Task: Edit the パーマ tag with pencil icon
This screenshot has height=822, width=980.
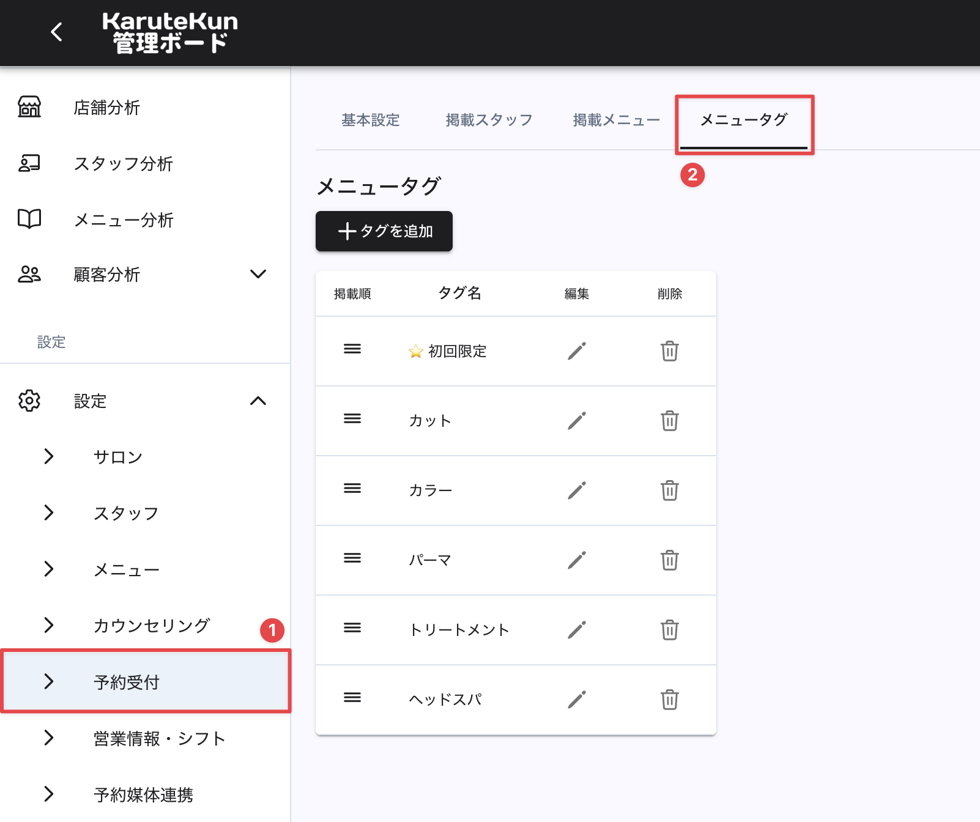Action: (577, 560)
